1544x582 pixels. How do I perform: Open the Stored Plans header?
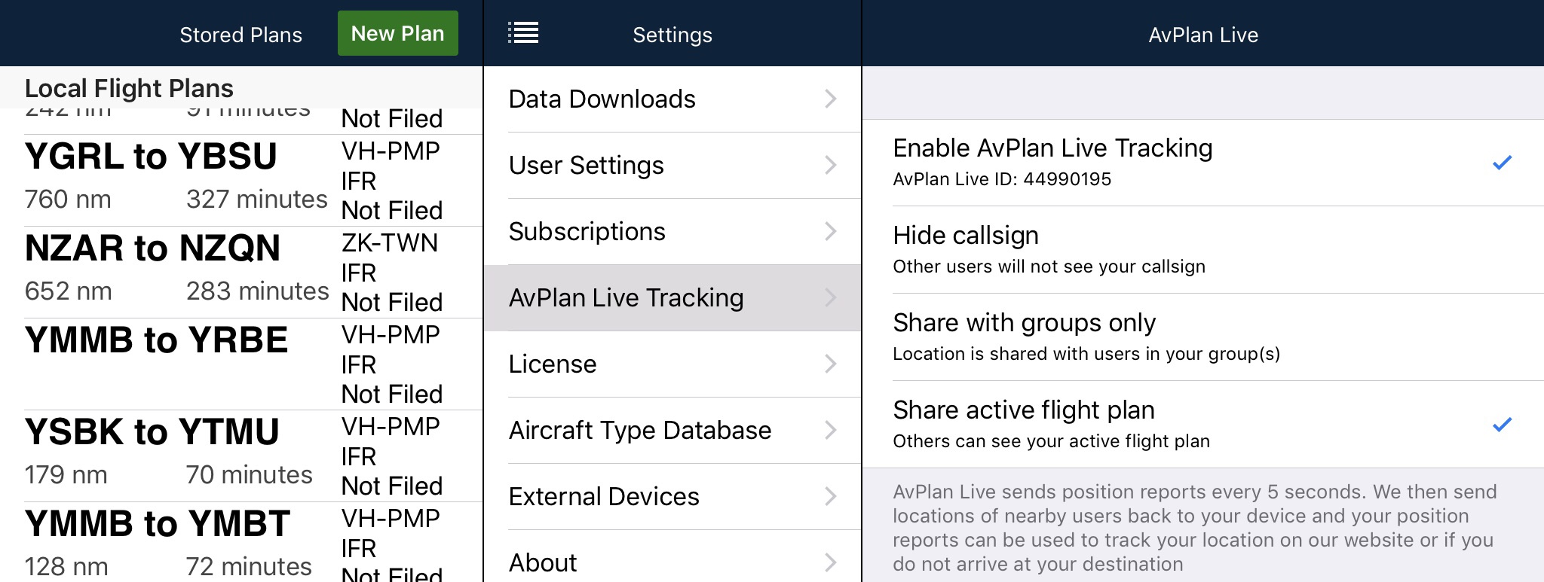pos(240,35)
